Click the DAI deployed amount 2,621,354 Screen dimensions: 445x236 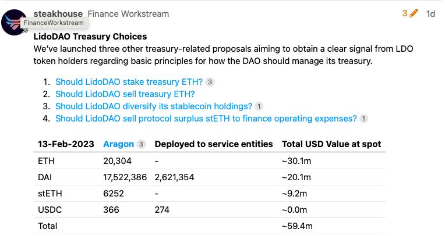pyautogui.click(x=174, y=177)
